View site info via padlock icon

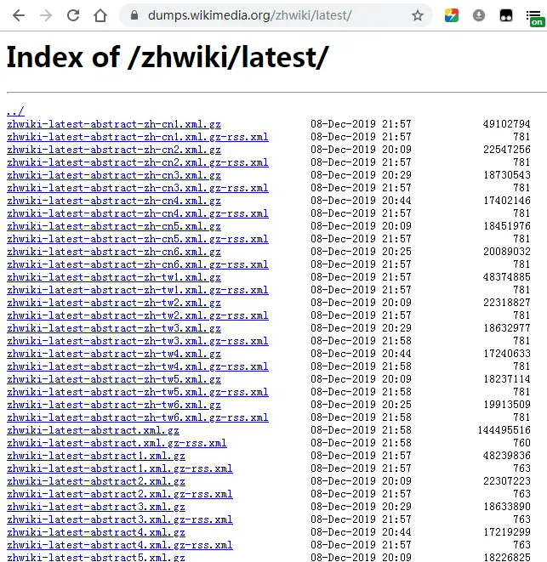[x=134, y=15]
